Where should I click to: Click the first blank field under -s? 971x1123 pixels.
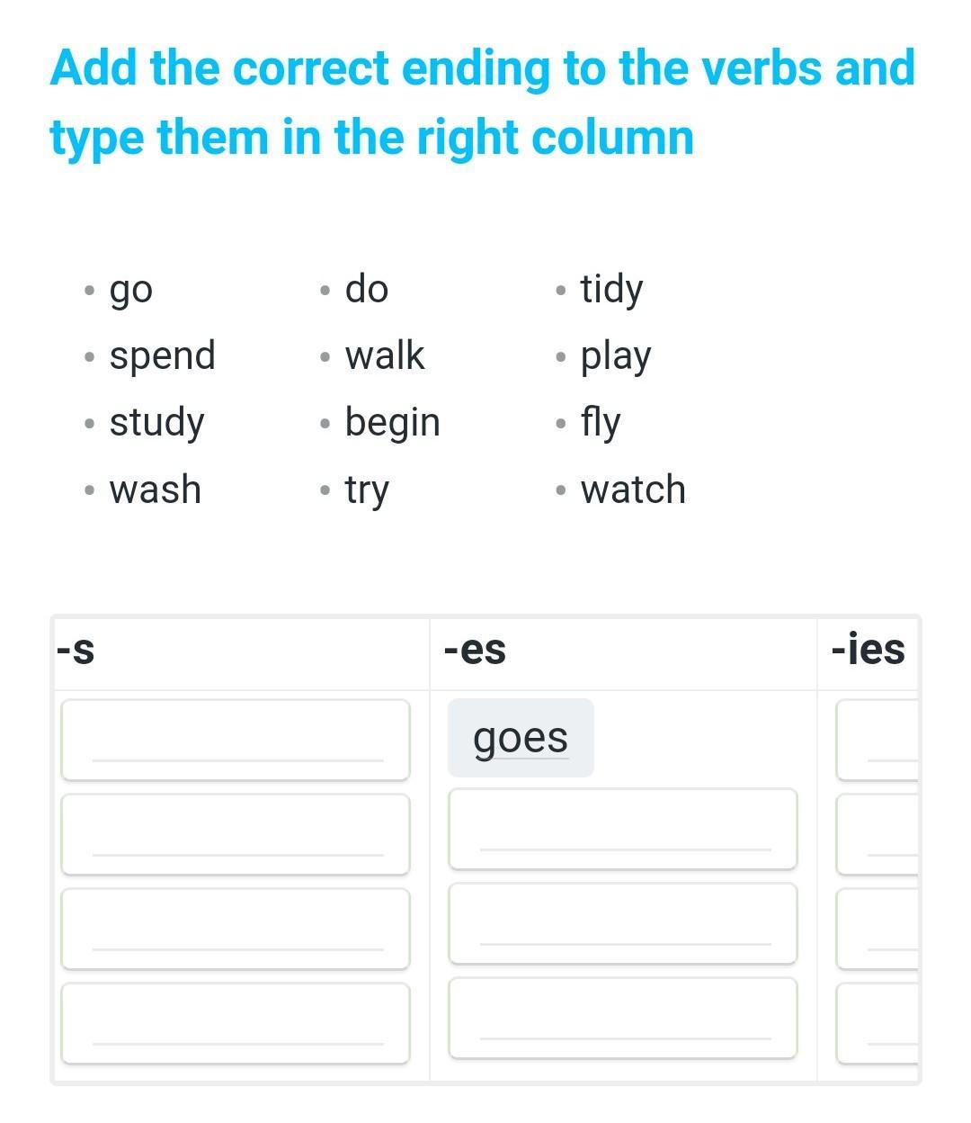(x=236, y=740)
